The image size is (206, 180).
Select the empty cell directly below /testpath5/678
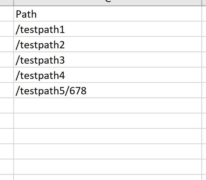pyautogui.click(x=108, y=105)
